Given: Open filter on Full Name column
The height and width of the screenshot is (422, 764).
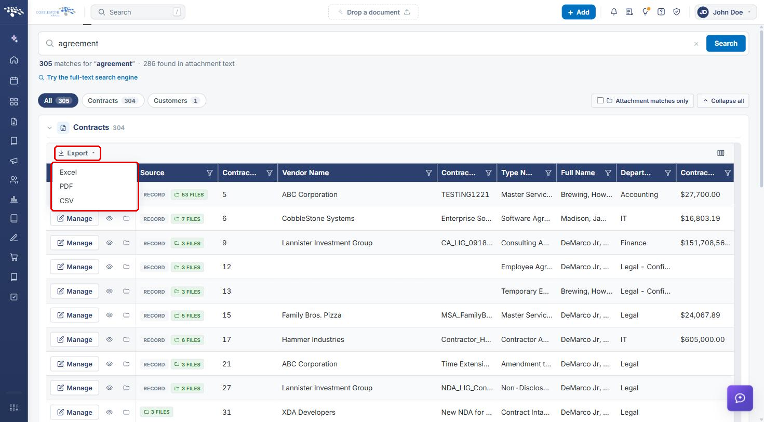Looking at the screenshot, I should [x=608, y=173].
